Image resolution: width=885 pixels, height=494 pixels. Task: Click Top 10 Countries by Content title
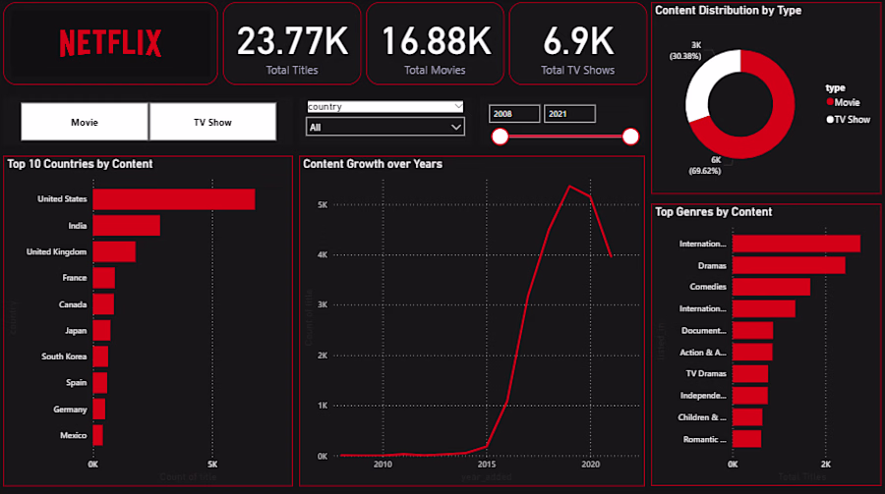80,164
